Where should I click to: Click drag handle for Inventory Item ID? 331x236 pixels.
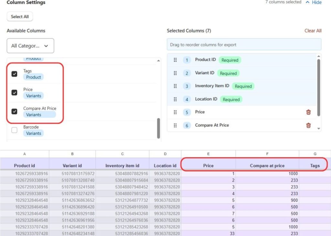175,86
